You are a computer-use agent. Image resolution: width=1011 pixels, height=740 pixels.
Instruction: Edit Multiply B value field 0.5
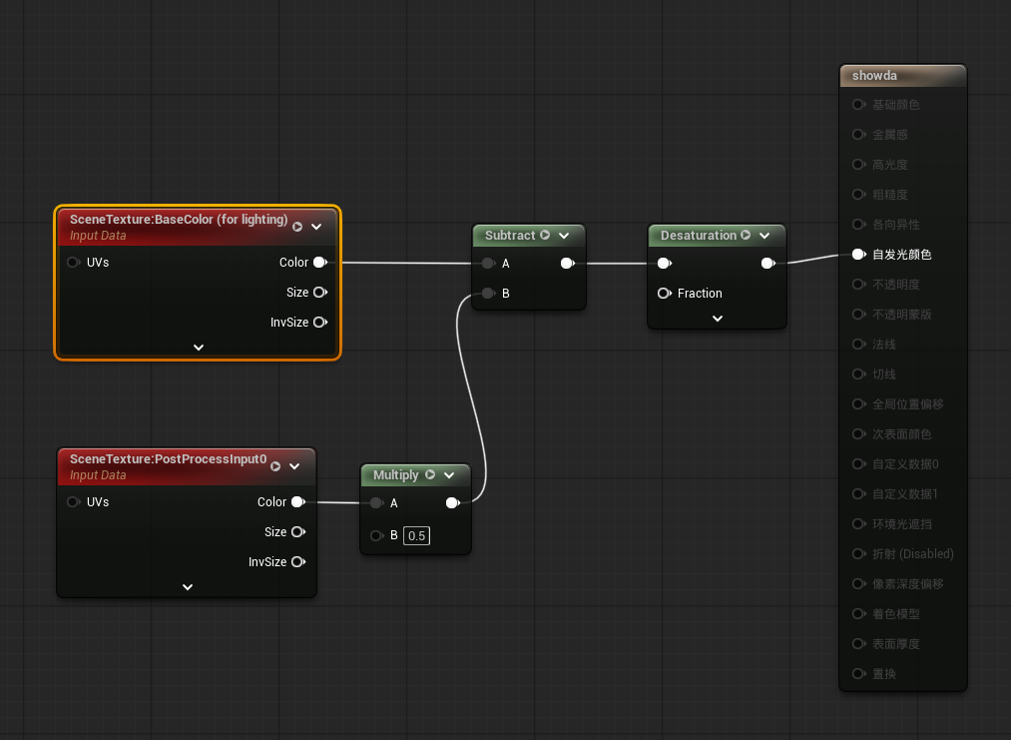point(416,535)
